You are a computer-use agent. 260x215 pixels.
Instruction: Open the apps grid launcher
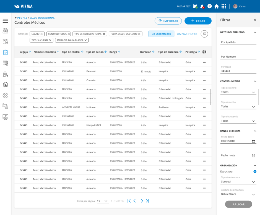[x=224, y=6]
